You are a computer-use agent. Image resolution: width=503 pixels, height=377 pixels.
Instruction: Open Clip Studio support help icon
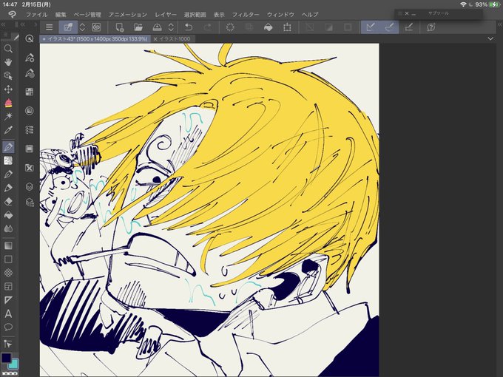(x=431, y=27)
